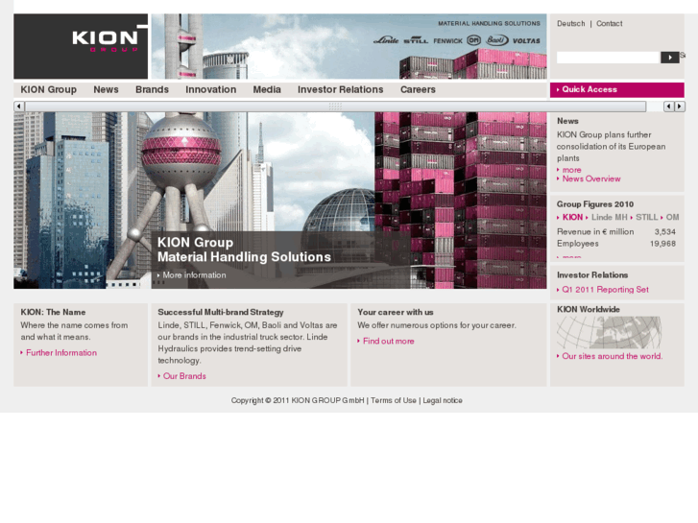Click the 'News' sidebar heading
Image resolution: width=698 pixels, height=523 pixels.
[567, 121]
